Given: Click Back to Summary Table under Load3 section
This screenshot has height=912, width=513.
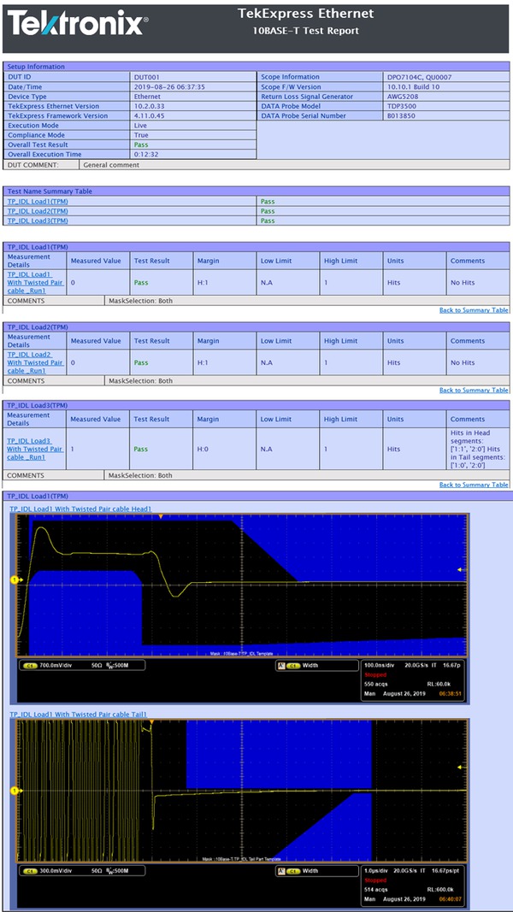Looking at the screenshot, I should pos(474,485).
